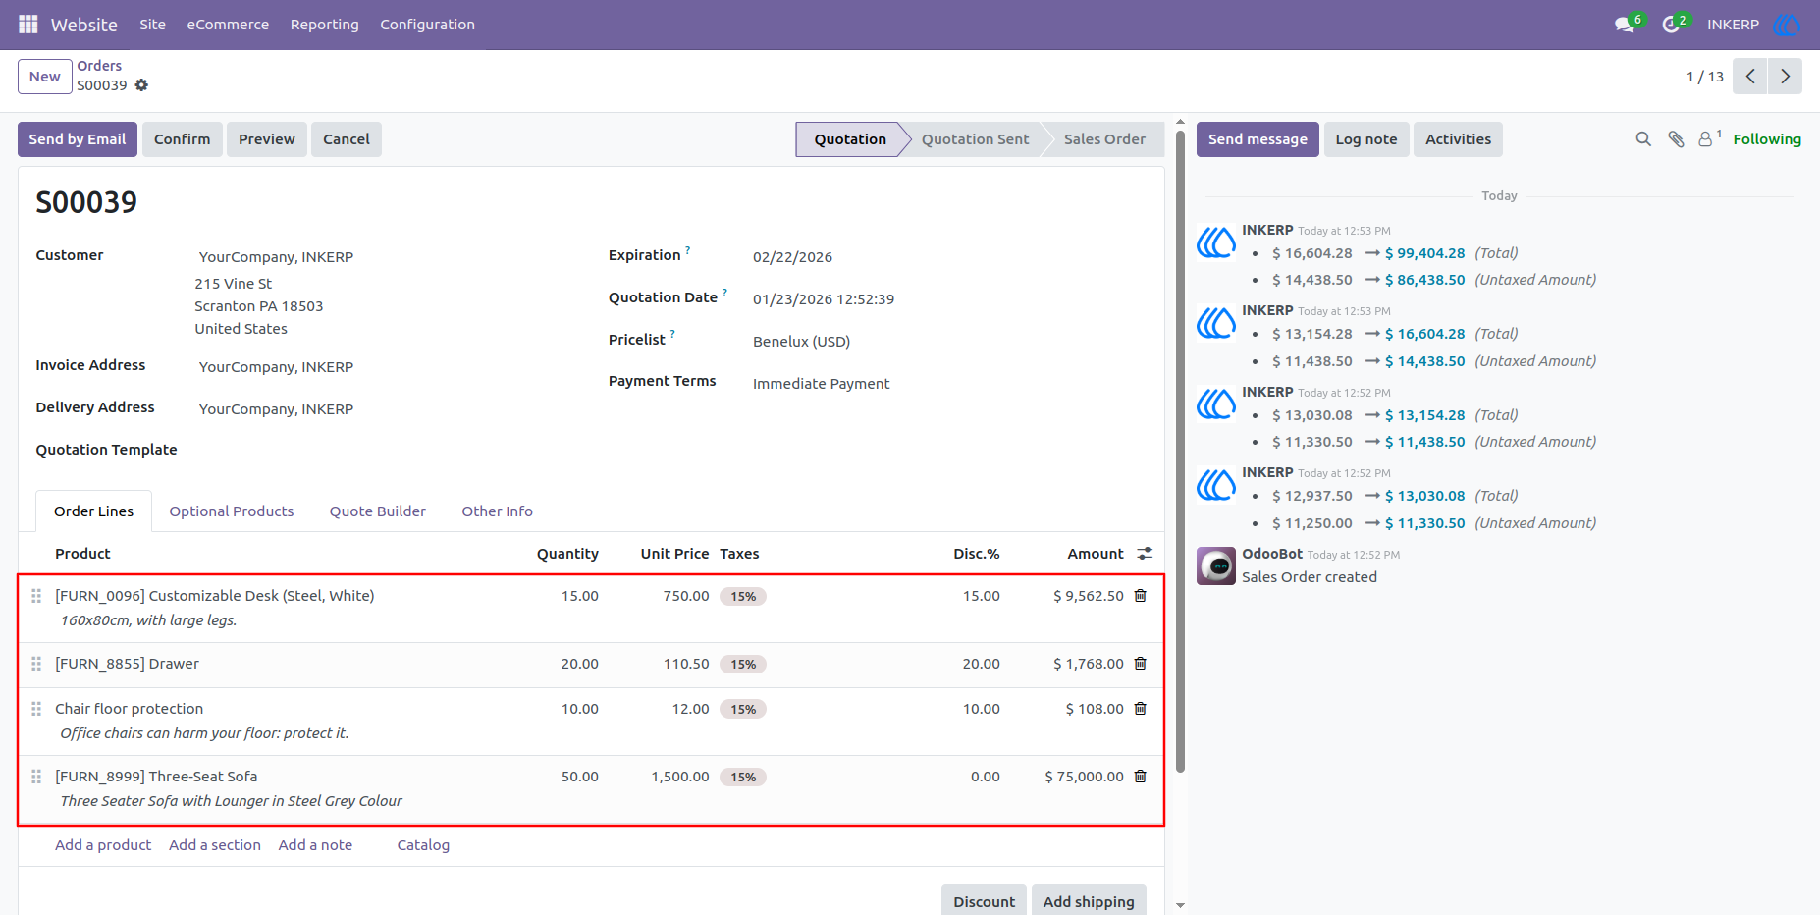Click the gear icon next to S00039
The width and height of the screenshot is (1820, 915).
pos(141,85)
